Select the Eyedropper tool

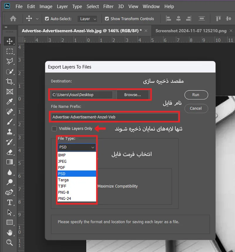point(10,102)
